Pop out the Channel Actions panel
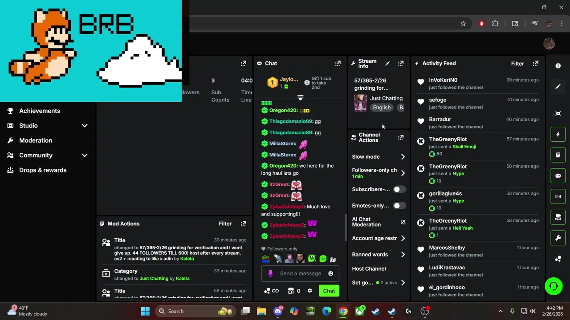The height and width of the screenshot is (320, 570). pyautogui.click(x=401, y=137)
